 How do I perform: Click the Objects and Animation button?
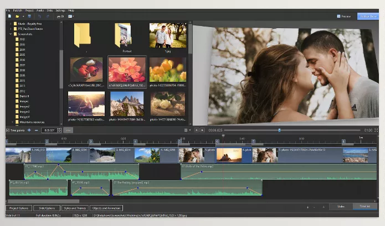coord(106,208)
